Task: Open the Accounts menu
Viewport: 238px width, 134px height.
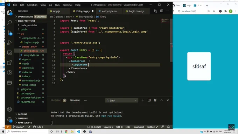Action: click(x=9, y=109)
